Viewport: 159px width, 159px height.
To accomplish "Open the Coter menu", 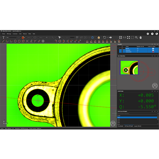I will [20, 34].
